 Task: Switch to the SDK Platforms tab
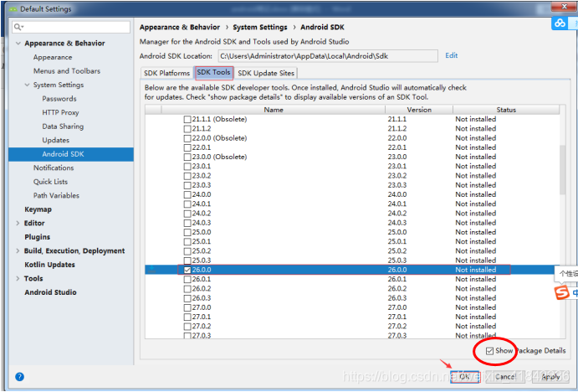(x=166, y=73)
